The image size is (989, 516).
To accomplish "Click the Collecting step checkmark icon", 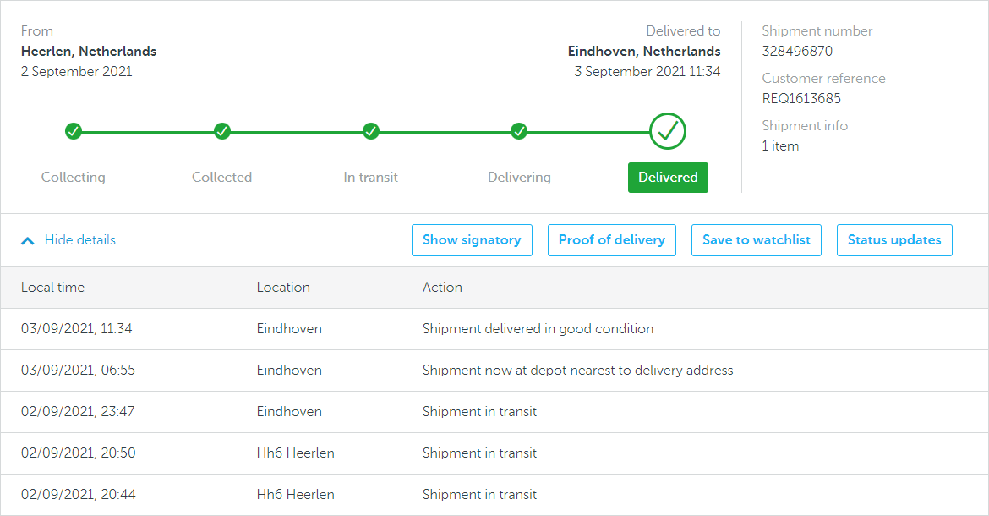I will pos(74,131).
